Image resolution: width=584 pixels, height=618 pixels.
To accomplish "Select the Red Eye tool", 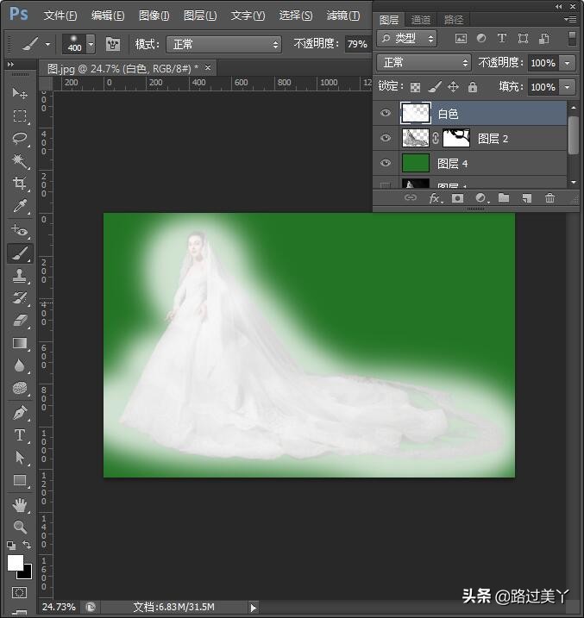I will [x=19, y=230].
